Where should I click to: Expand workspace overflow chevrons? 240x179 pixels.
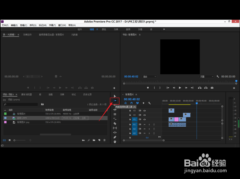coord(164,29)
